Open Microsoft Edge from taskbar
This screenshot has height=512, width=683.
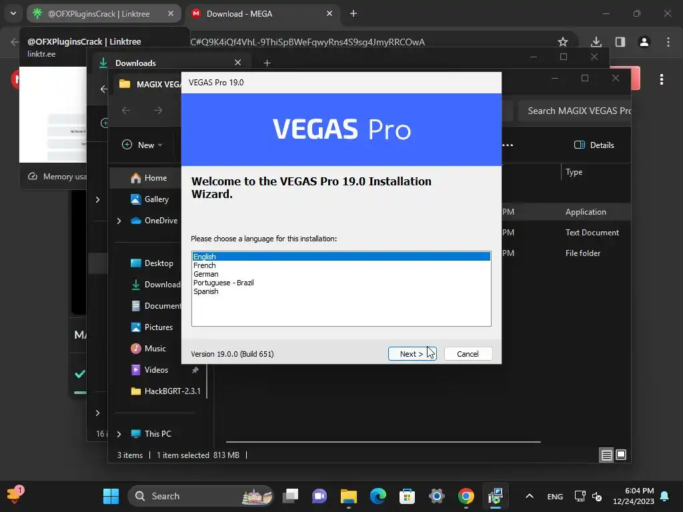coord(378,496)
